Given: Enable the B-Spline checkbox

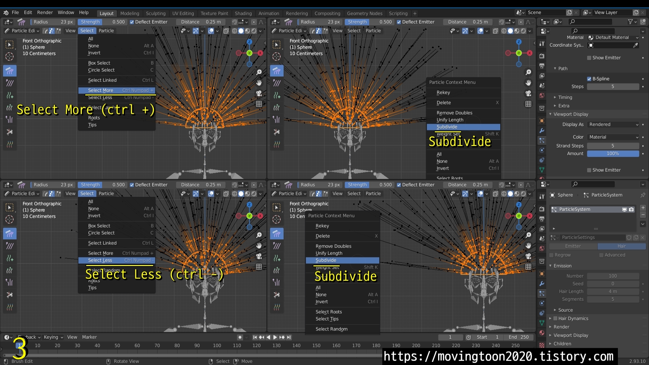Looking at the screenshot, I should (589, 79).
